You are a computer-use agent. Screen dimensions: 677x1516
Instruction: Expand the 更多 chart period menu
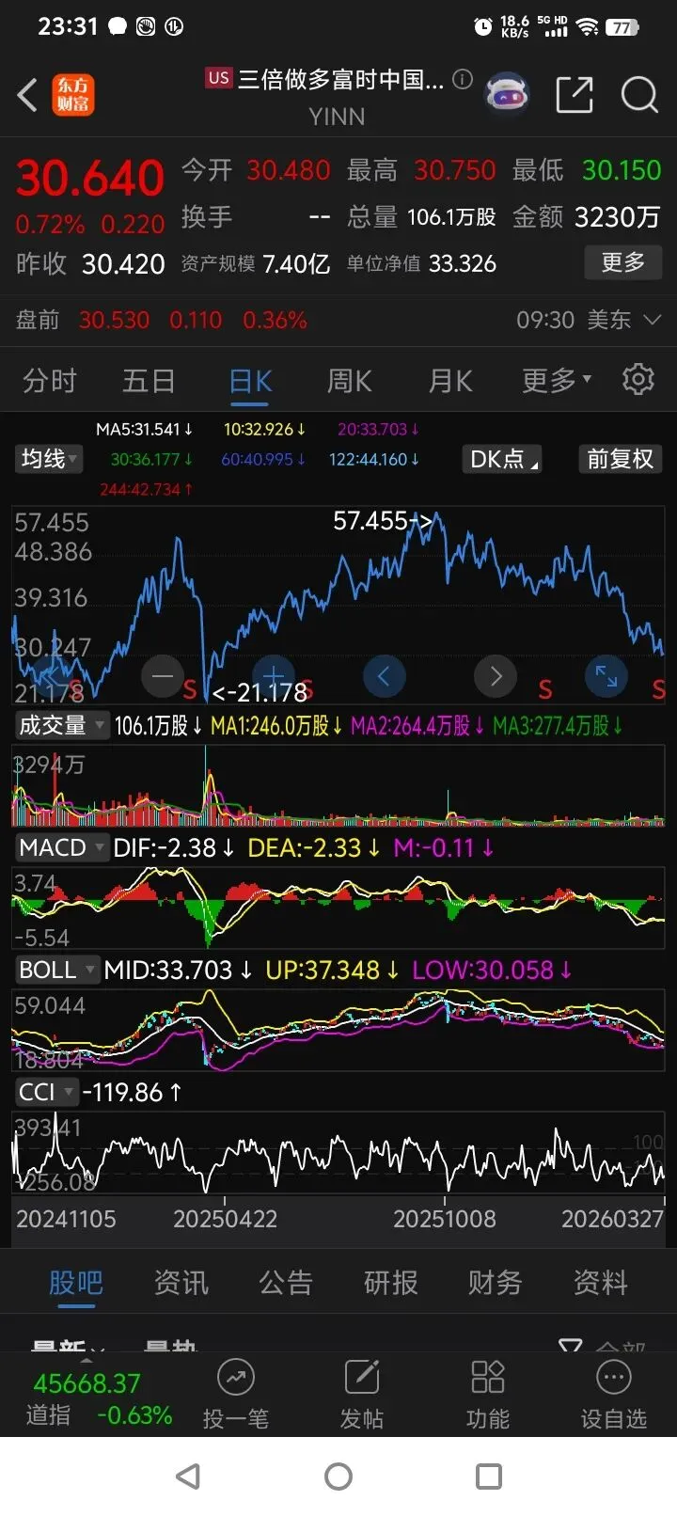557,381
